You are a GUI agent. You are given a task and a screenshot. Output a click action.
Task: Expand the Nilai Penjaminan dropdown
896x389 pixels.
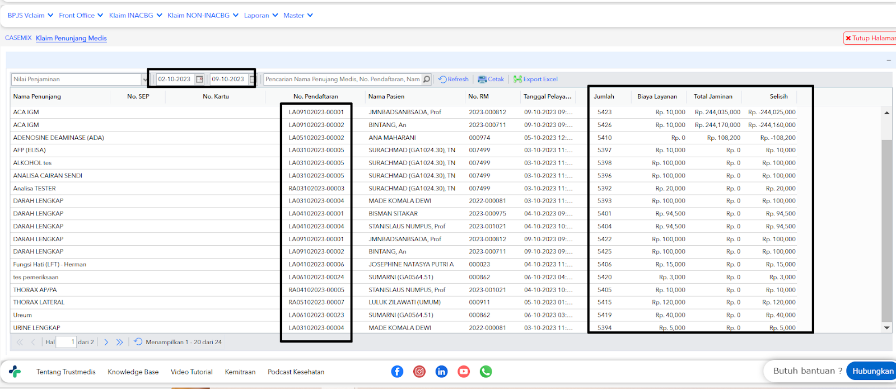[x=146, y=79]
